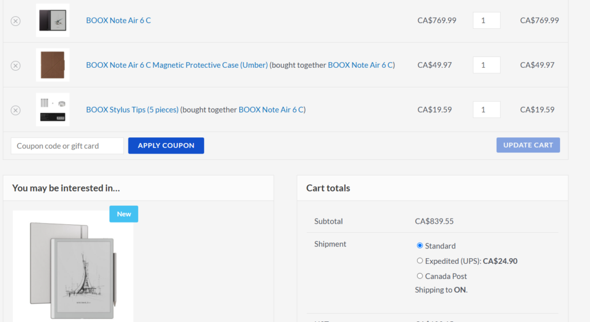Edit quantity for BOOX Note Air 6 C
This screenshot has height=322, width=590.
[486, 20]
